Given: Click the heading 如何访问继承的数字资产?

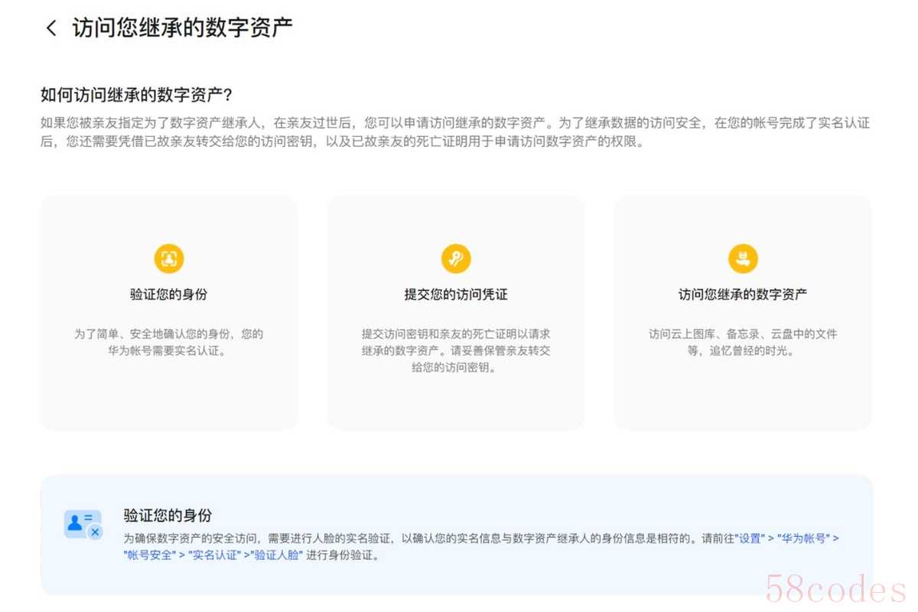Looking at the screenshot, I should point(136,95).
